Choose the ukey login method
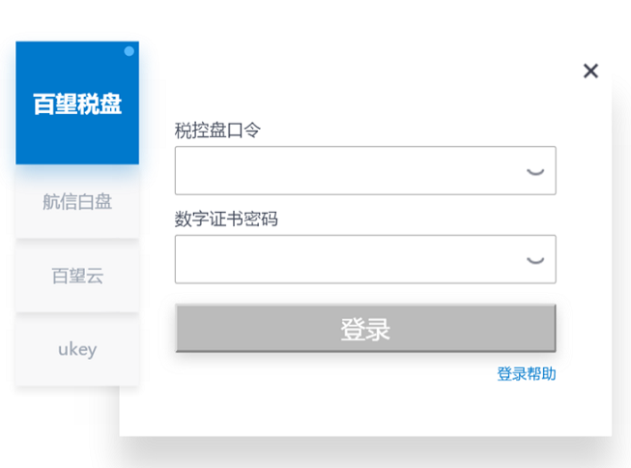This screenshot has width=631, height=468. tap(77, 349)
